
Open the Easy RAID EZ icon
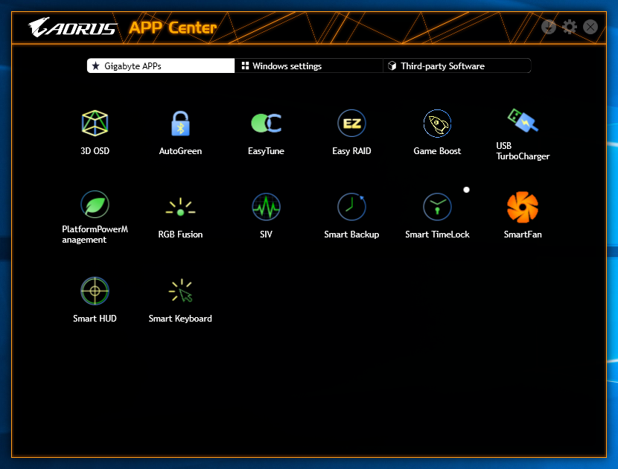pyautogui.click(x=351, y=124)
